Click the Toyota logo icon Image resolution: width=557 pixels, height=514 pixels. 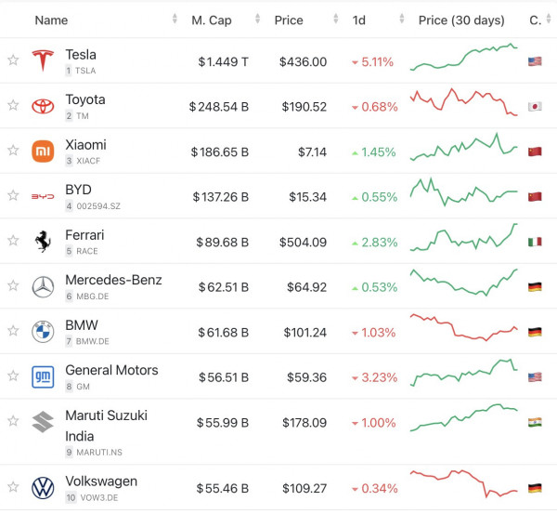click(43, 107)
